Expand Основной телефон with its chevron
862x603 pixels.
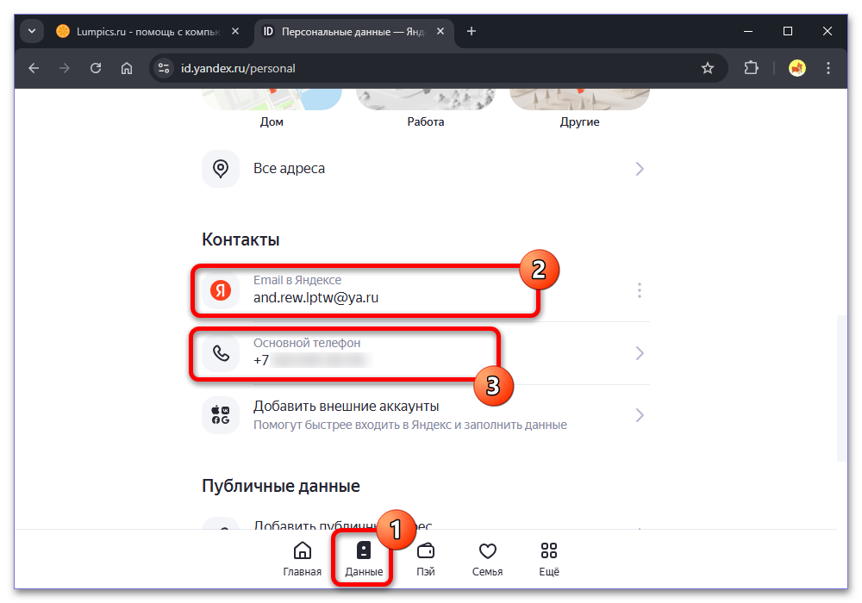coord(640,353)
